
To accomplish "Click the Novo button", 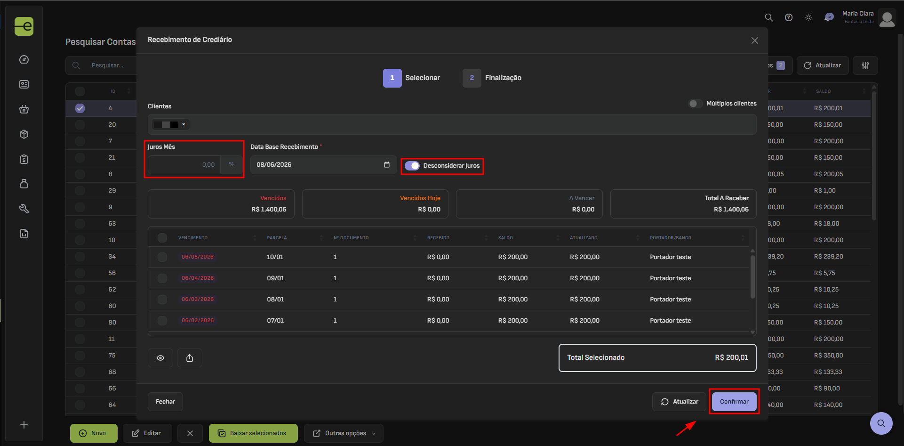I will point(94,433).
